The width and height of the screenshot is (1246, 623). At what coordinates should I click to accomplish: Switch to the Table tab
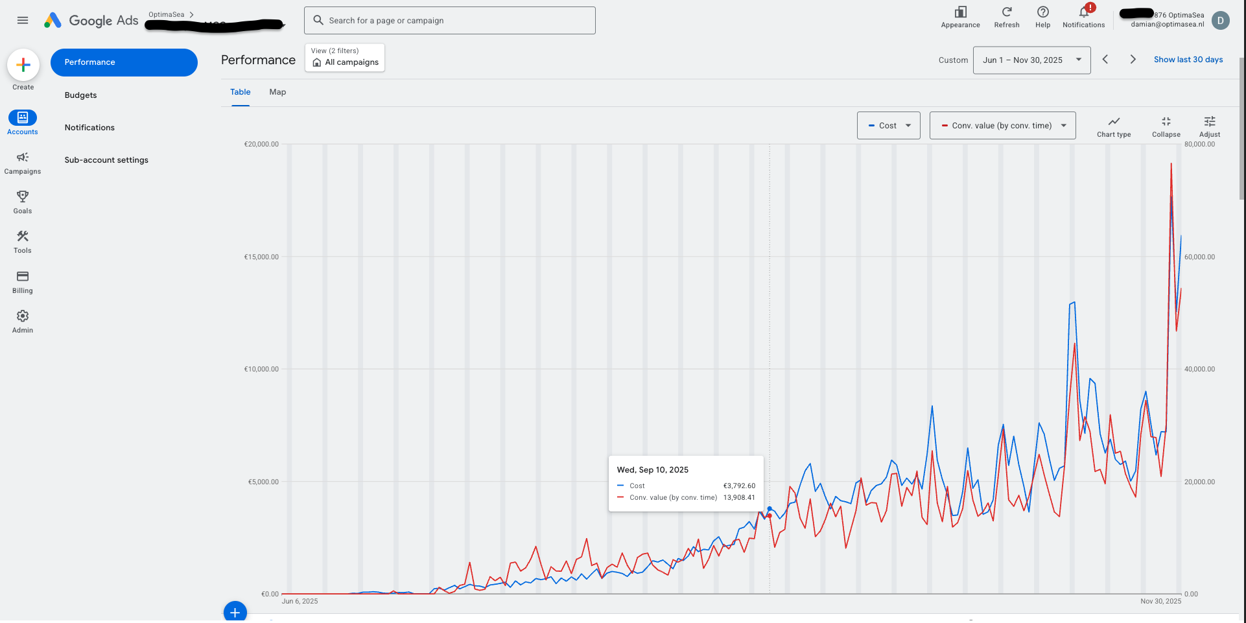[x=240, y=92]
